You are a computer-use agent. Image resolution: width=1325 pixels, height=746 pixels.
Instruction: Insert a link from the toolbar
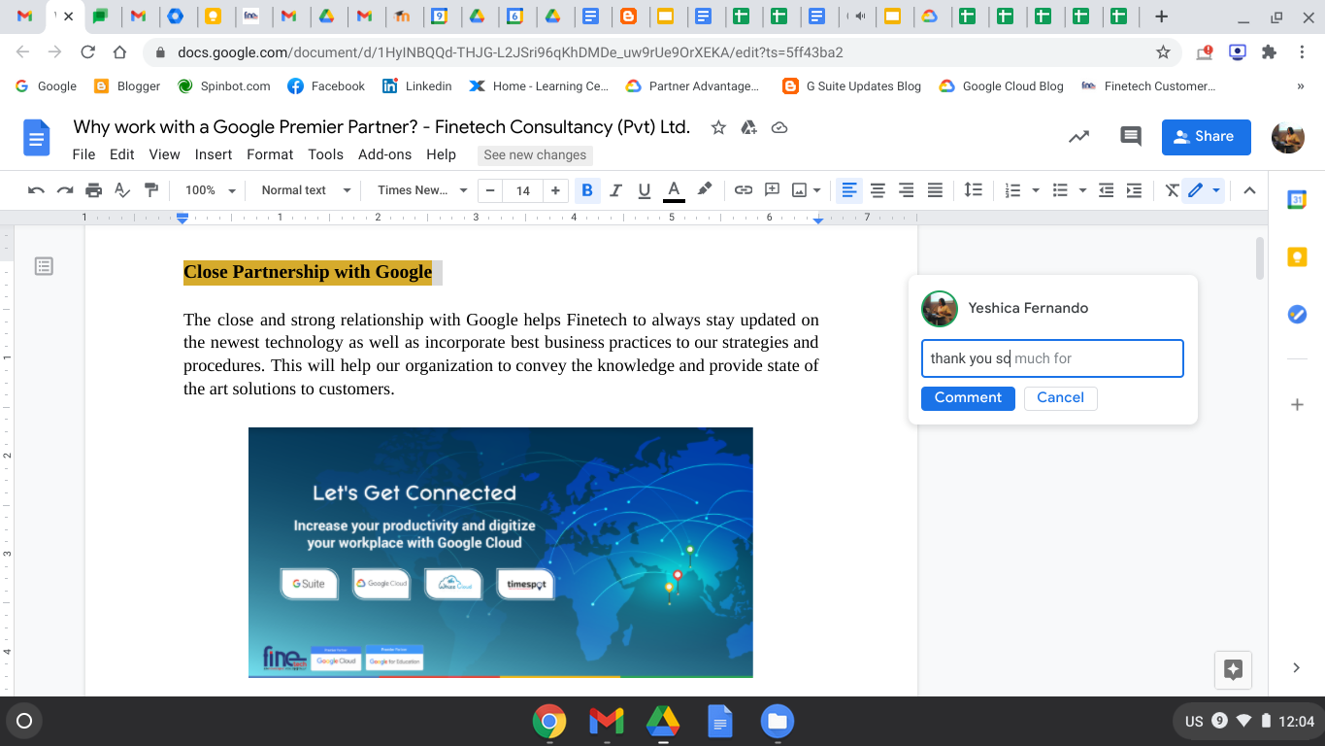pos(744,190)
